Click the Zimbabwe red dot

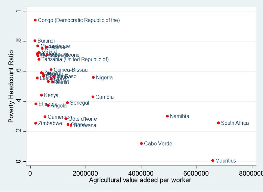pyautogui.click(x=36, y=123)
